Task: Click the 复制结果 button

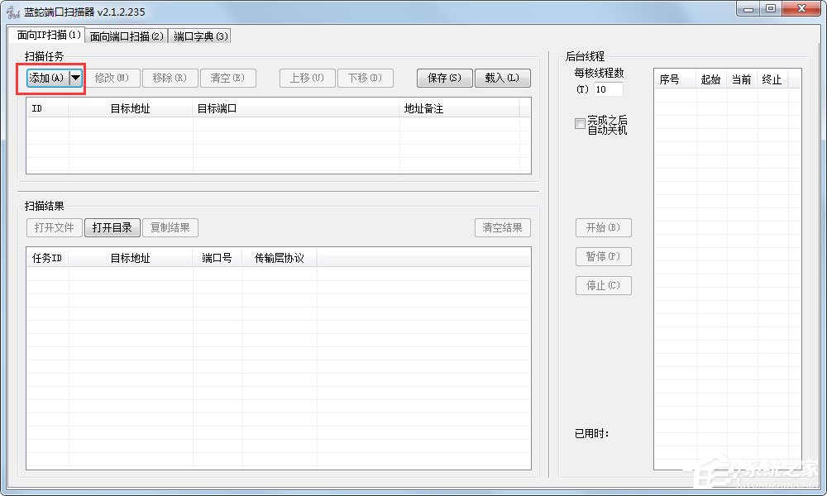Action: 170,227
